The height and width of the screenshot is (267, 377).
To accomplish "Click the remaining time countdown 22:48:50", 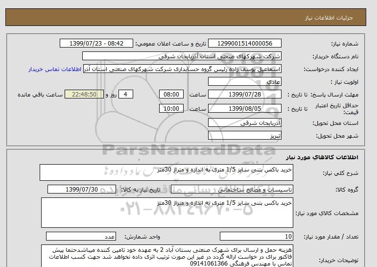I will click(84, 94).
